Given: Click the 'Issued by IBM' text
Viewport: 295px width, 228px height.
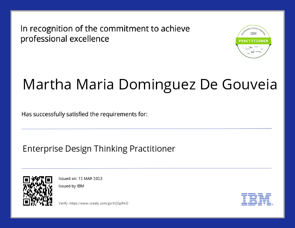Looking at the screenshot, I should pos(71,186).
